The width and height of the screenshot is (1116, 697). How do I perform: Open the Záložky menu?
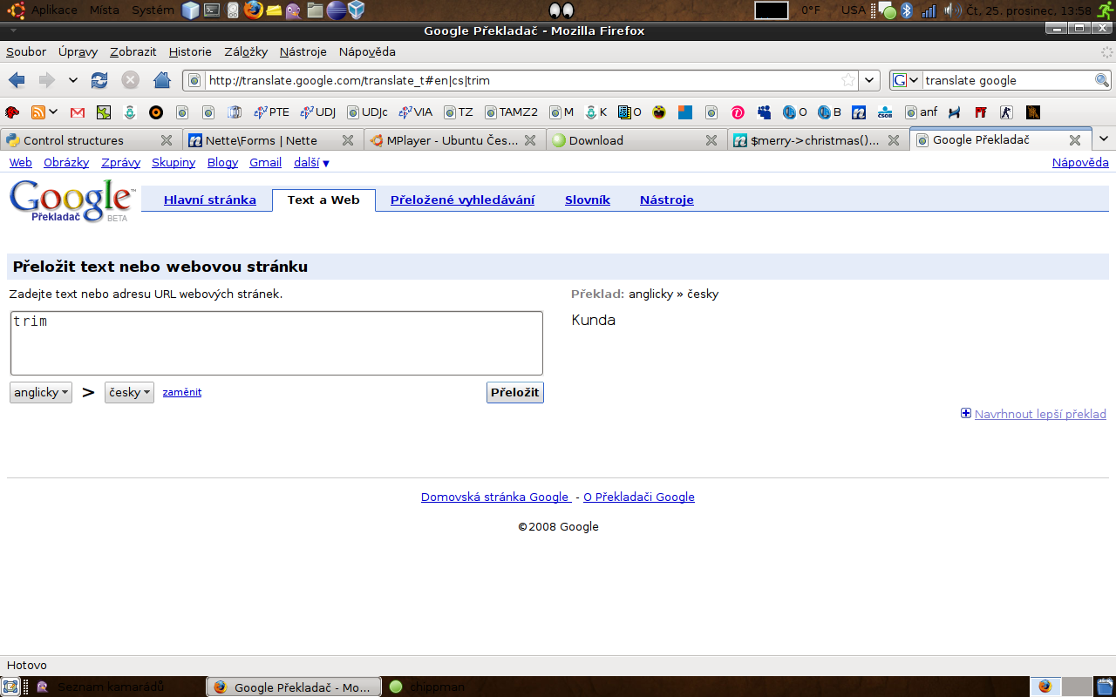(246, 51)
